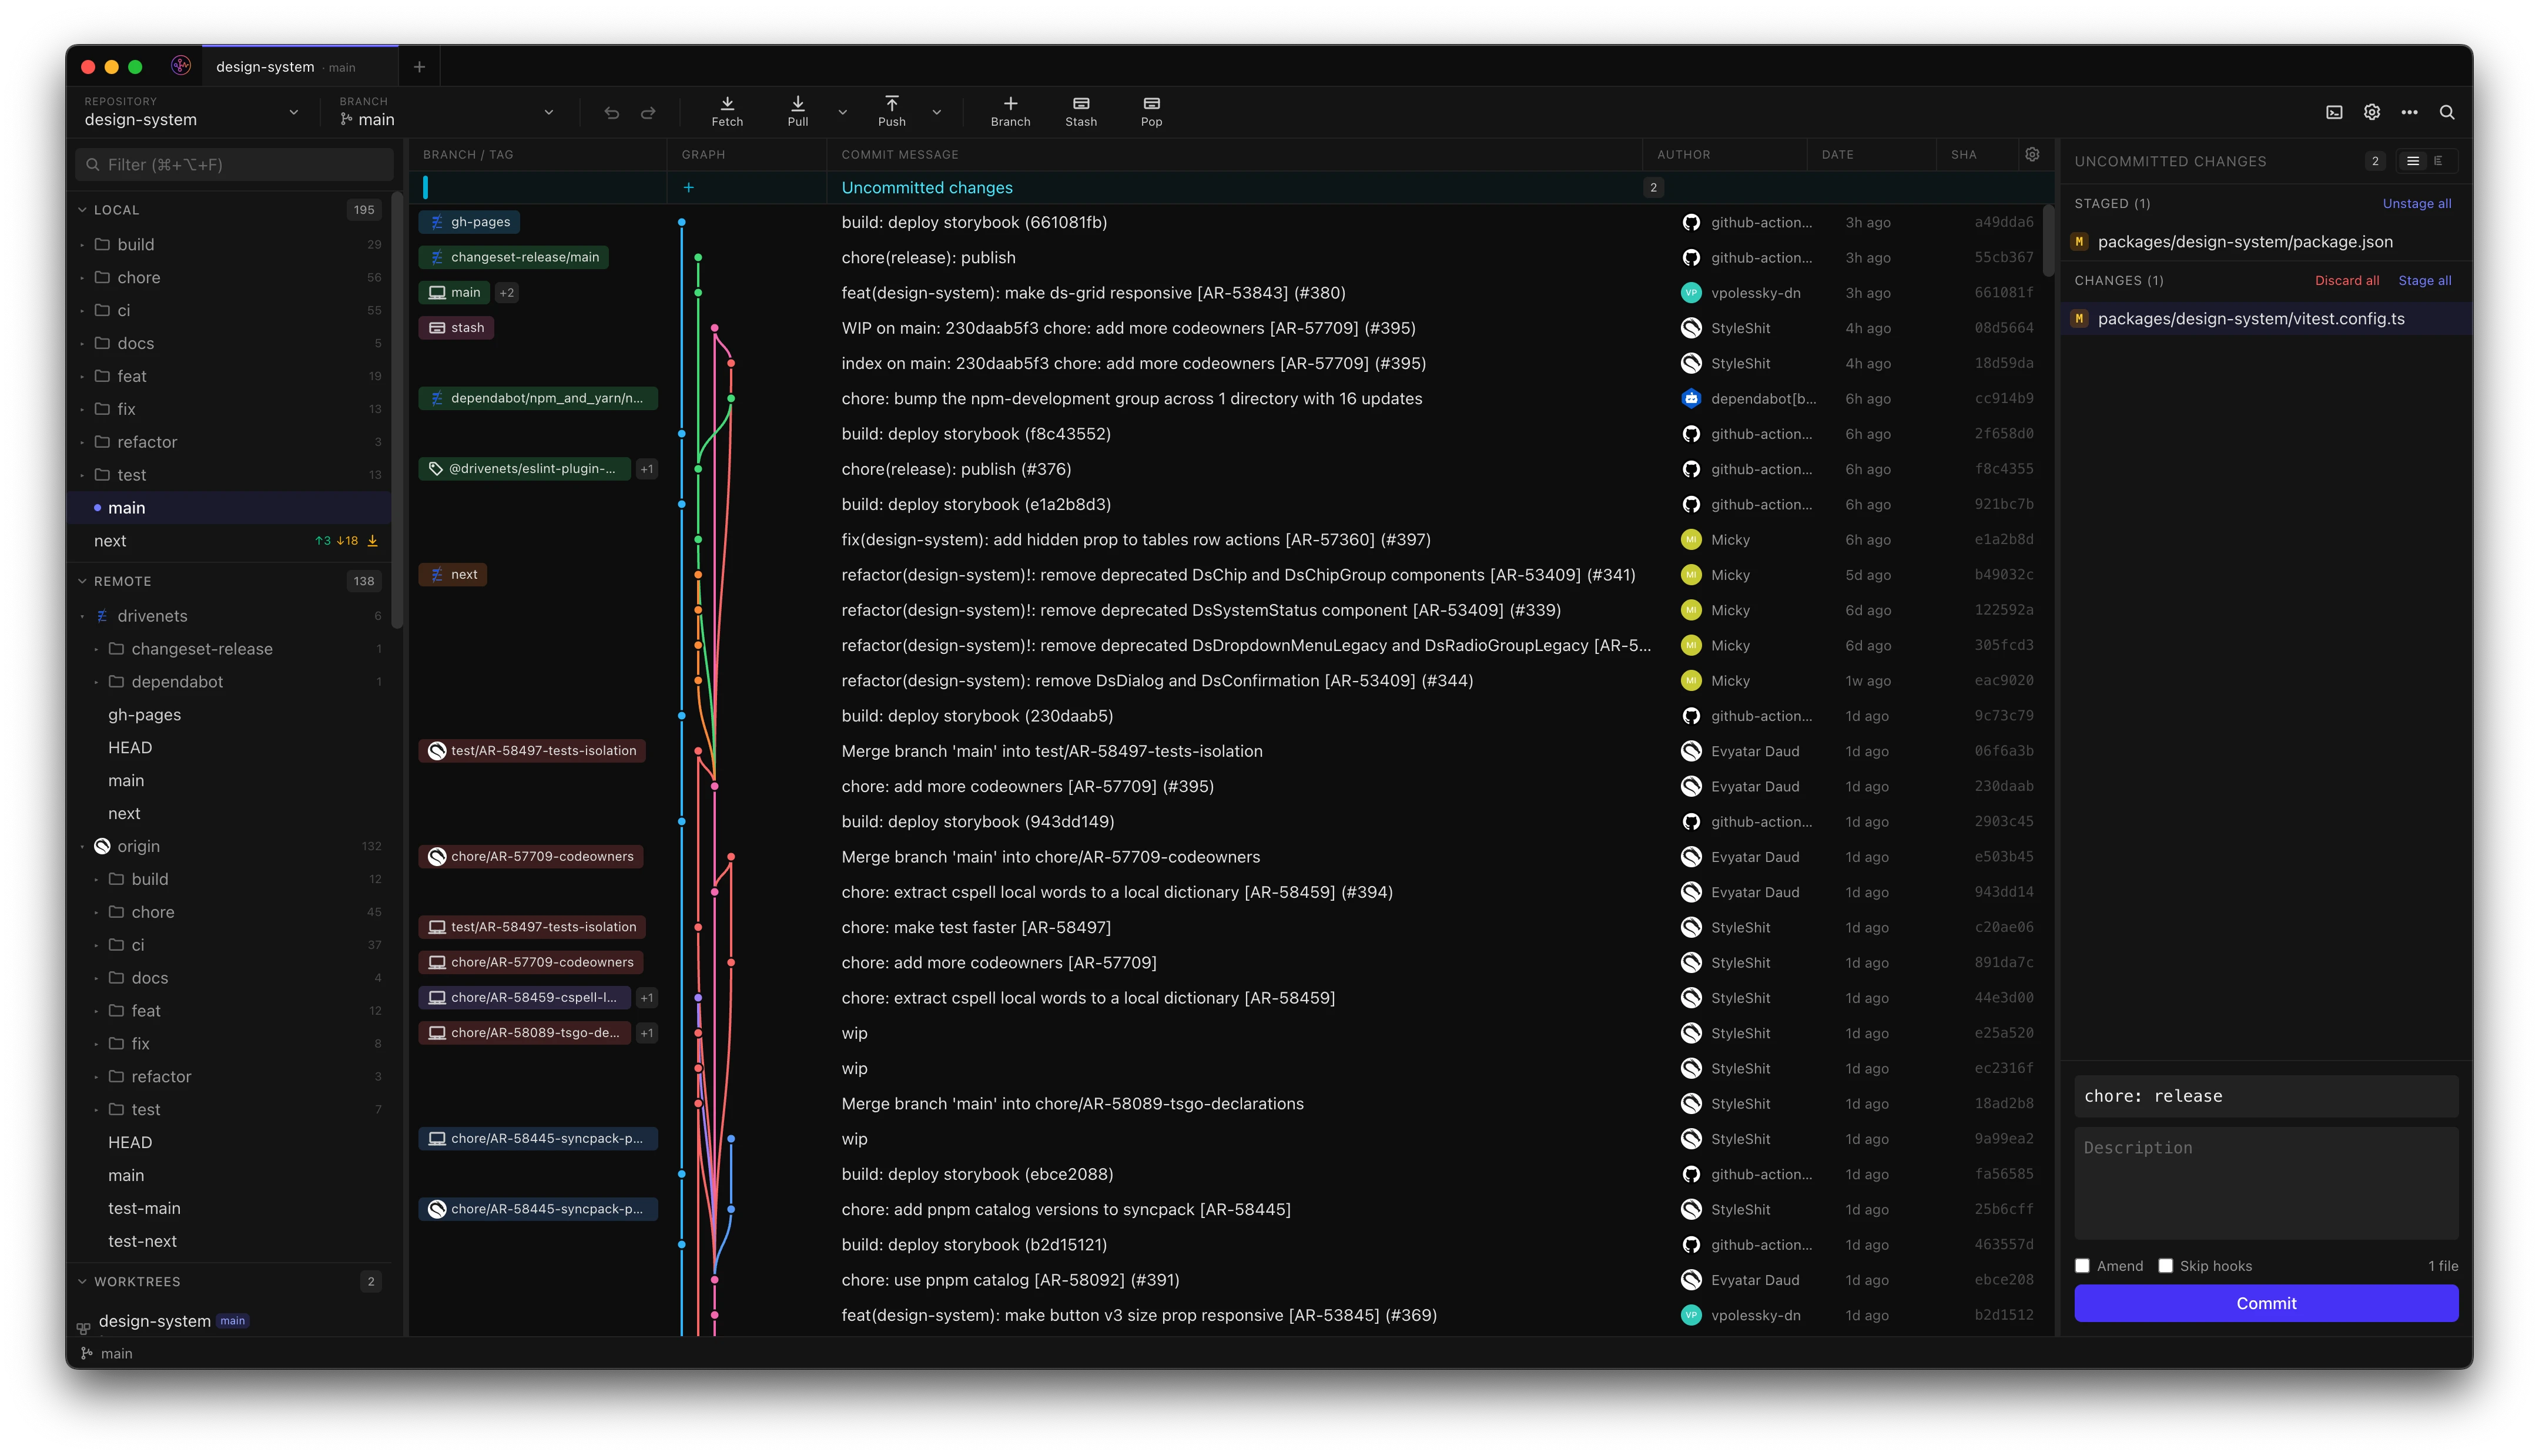Screen dimensions: 2539x1456
Task: Click the Commit button
Action: click(x=2265, y=1303)
